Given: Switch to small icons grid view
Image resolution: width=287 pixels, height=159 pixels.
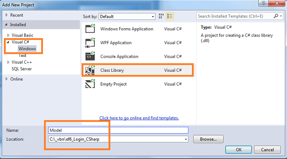Looking at the screenshot, I should (x=161, y=16).
